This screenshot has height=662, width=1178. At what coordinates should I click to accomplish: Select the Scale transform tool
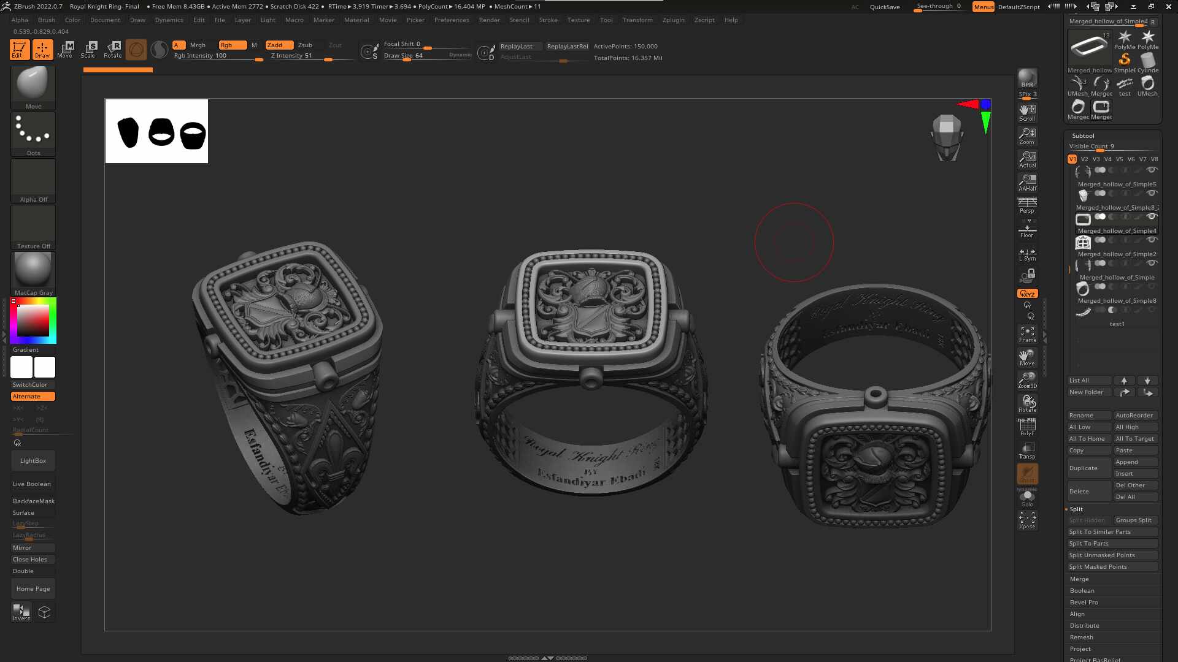point(88,49)
